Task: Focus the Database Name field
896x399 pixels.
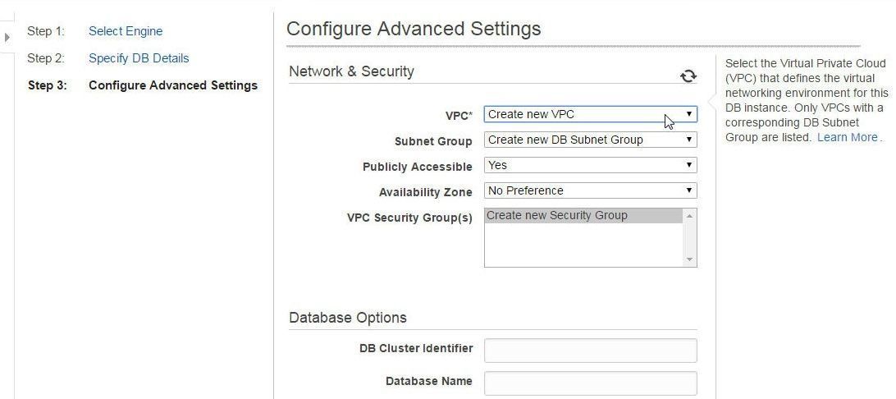Action: click(590, 383)
